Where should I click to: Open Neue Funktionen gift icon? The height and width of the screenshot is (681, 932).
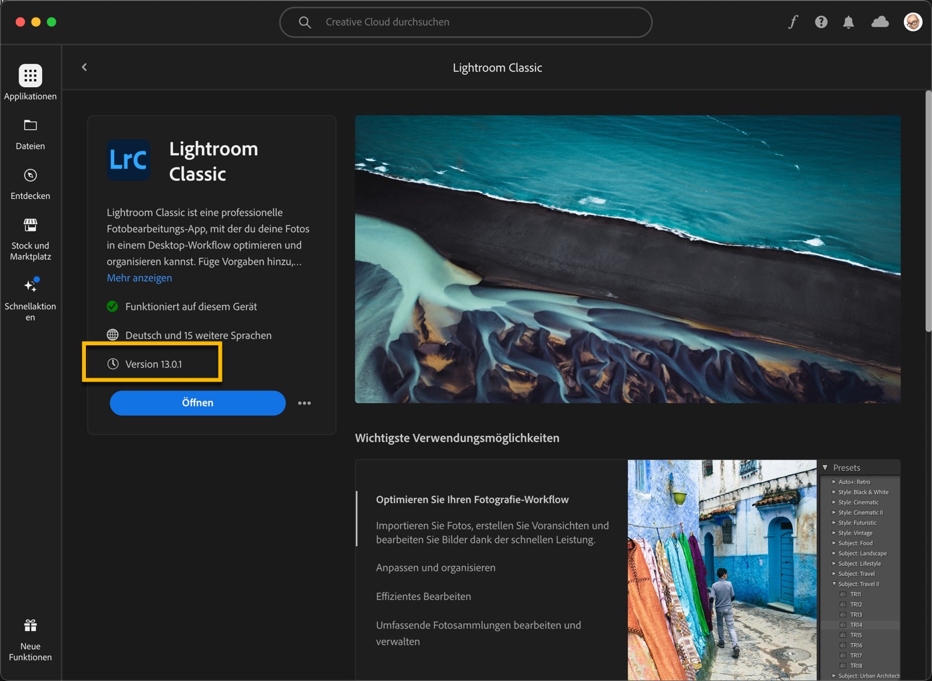tap(30, 640)
